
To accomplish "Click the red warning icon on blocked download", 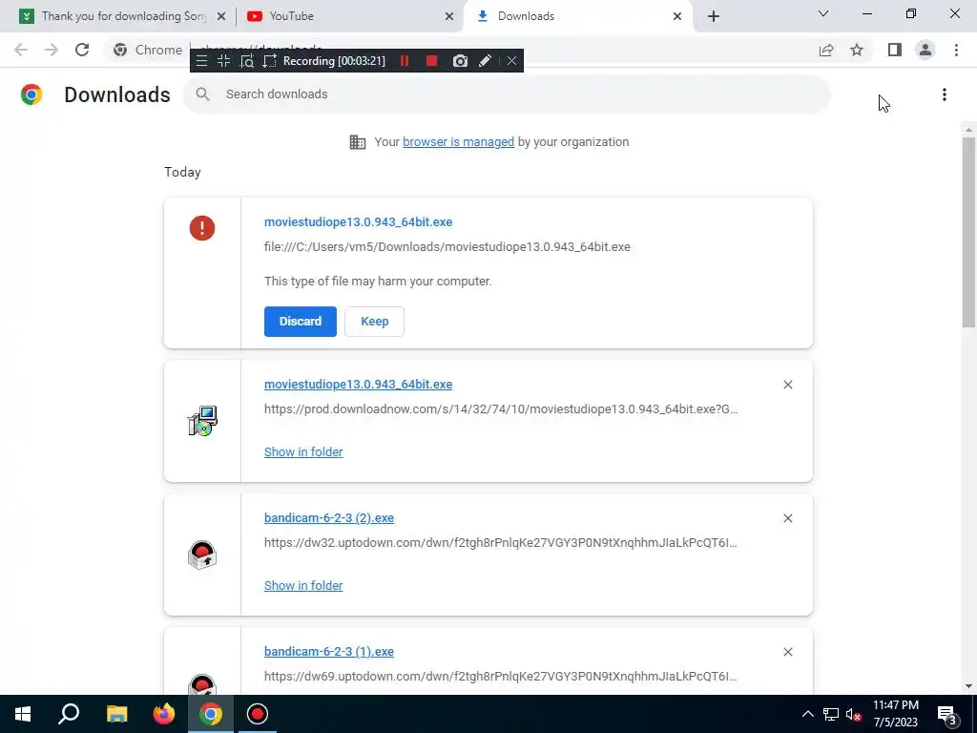I will [202, 228].
